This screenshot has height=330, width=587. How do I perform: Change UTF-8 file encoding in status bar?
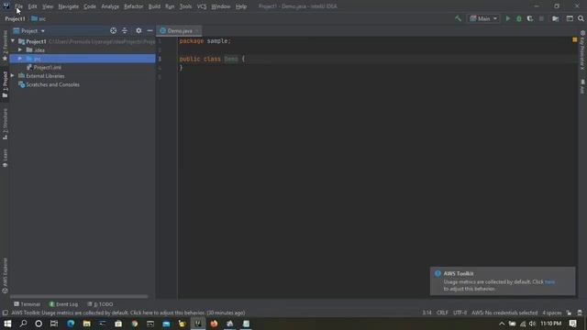pos(460,313)
